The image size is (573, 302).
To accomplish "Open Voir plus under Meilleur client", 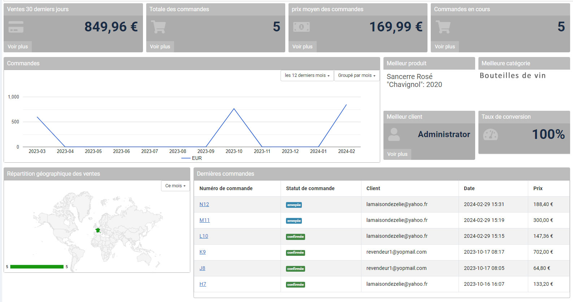I will coord(397,154).
